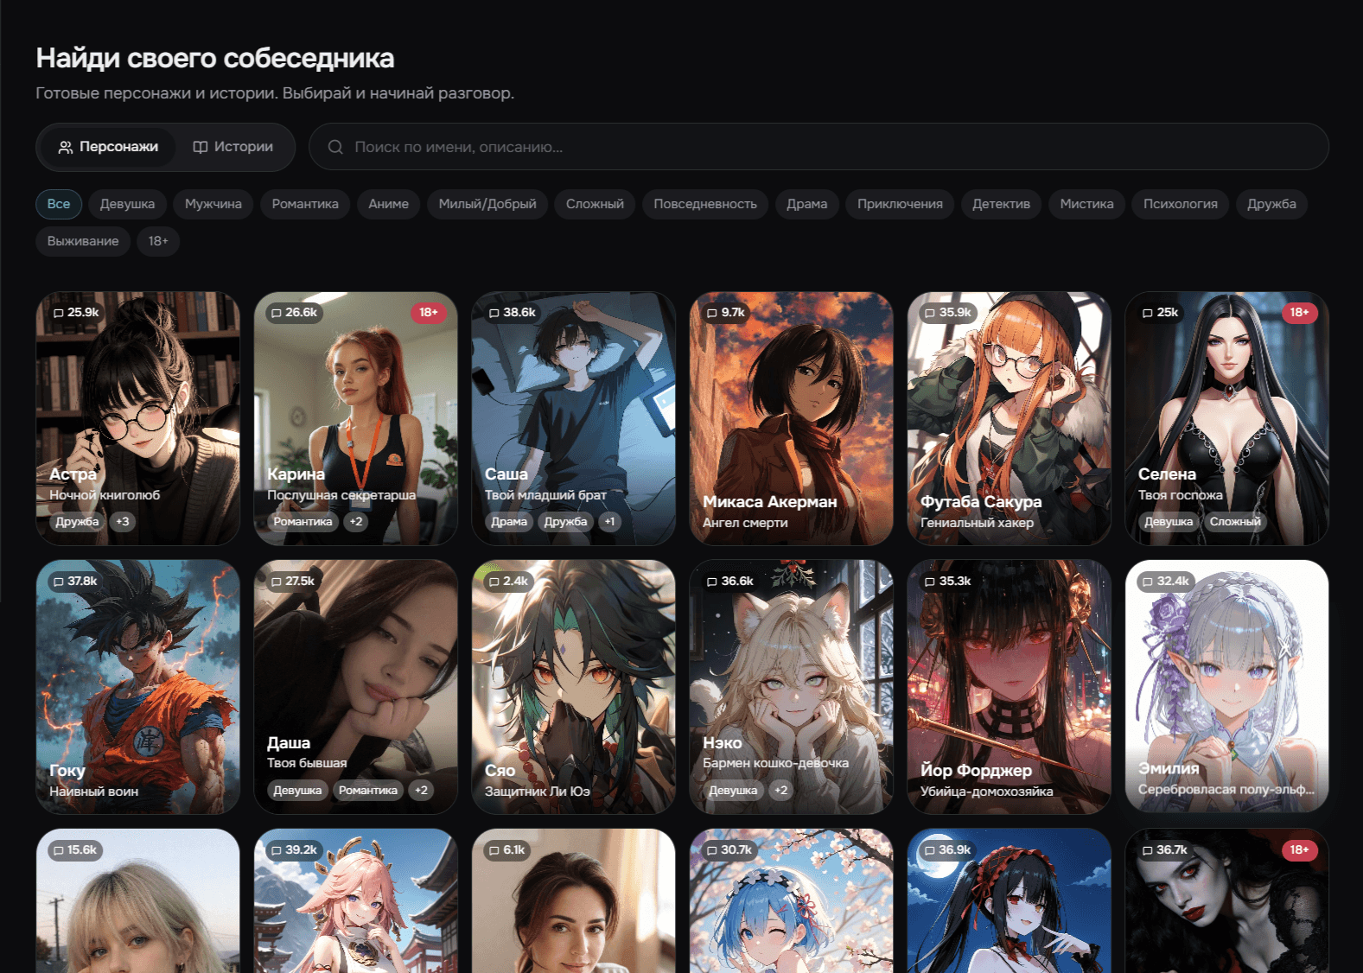Click the Дружба tag on Астра card

[x=77, y=522]
